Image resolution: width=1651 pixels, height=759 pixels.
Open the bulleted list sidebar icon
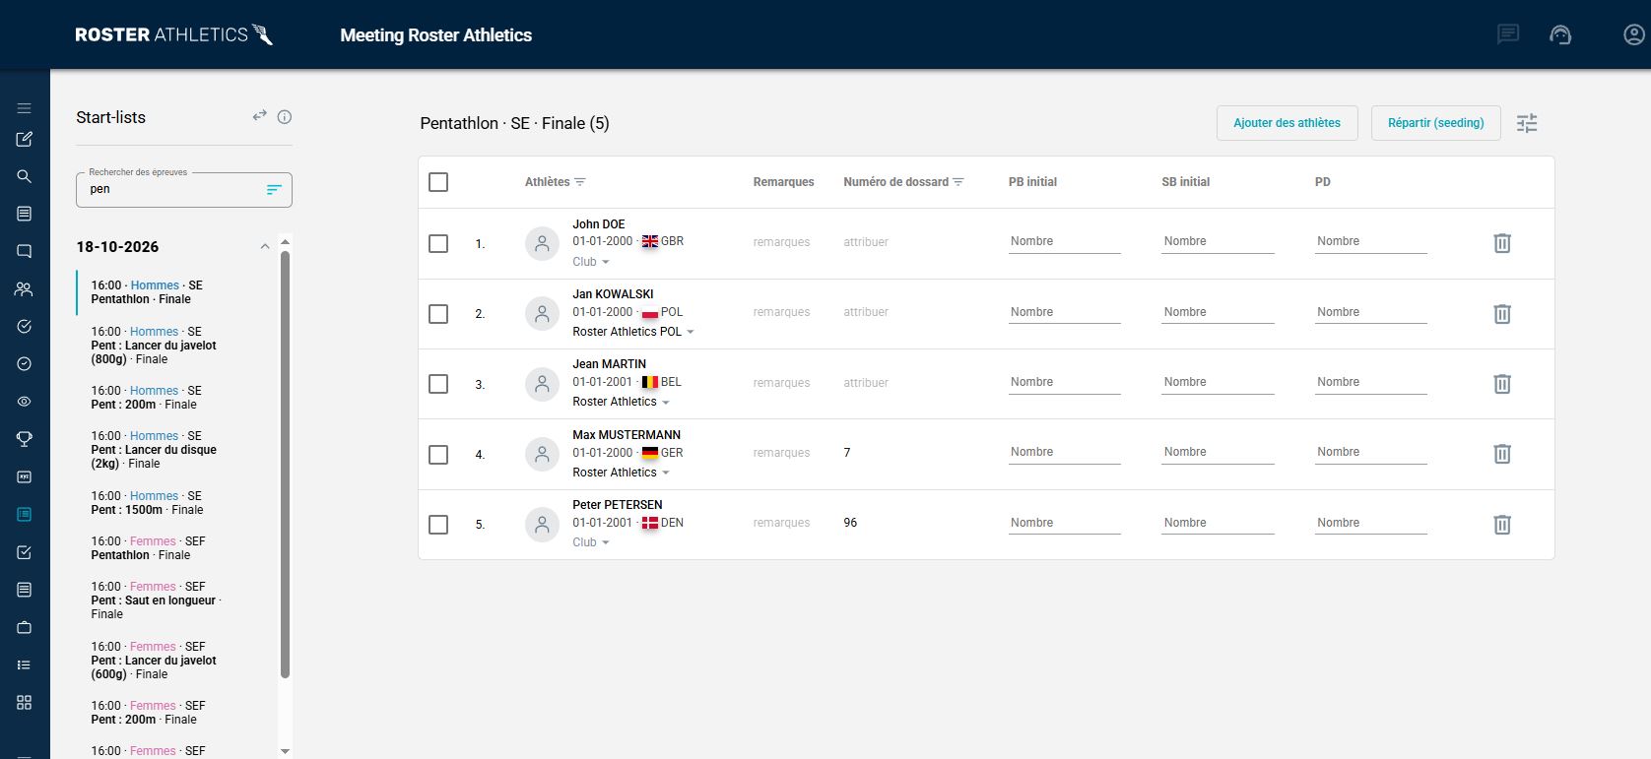[x=25, y=665]
